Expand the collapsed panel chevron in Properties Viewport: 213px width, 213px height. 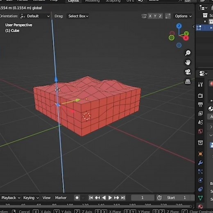coord(211,127)
